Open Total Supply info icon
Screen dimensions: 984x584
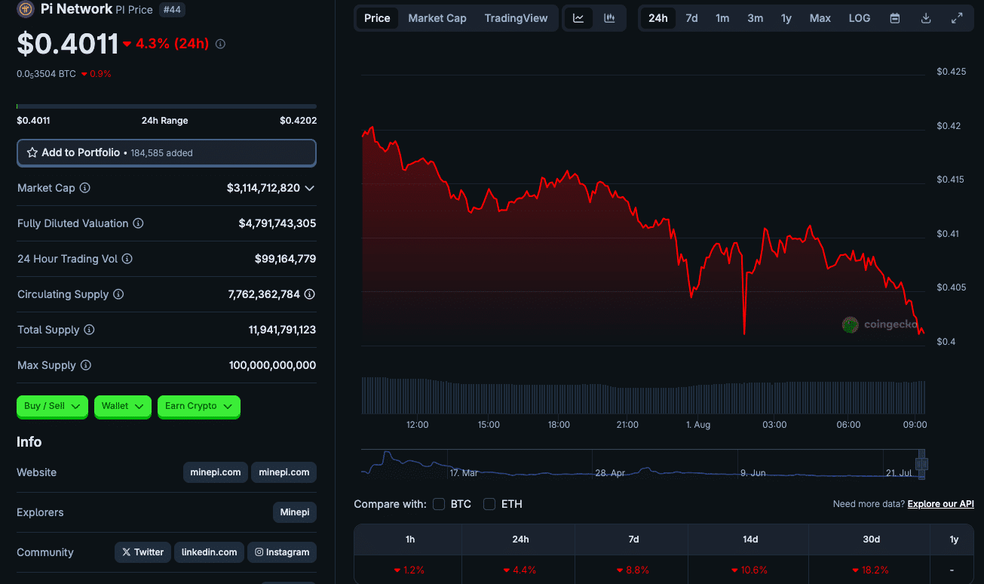89,330
